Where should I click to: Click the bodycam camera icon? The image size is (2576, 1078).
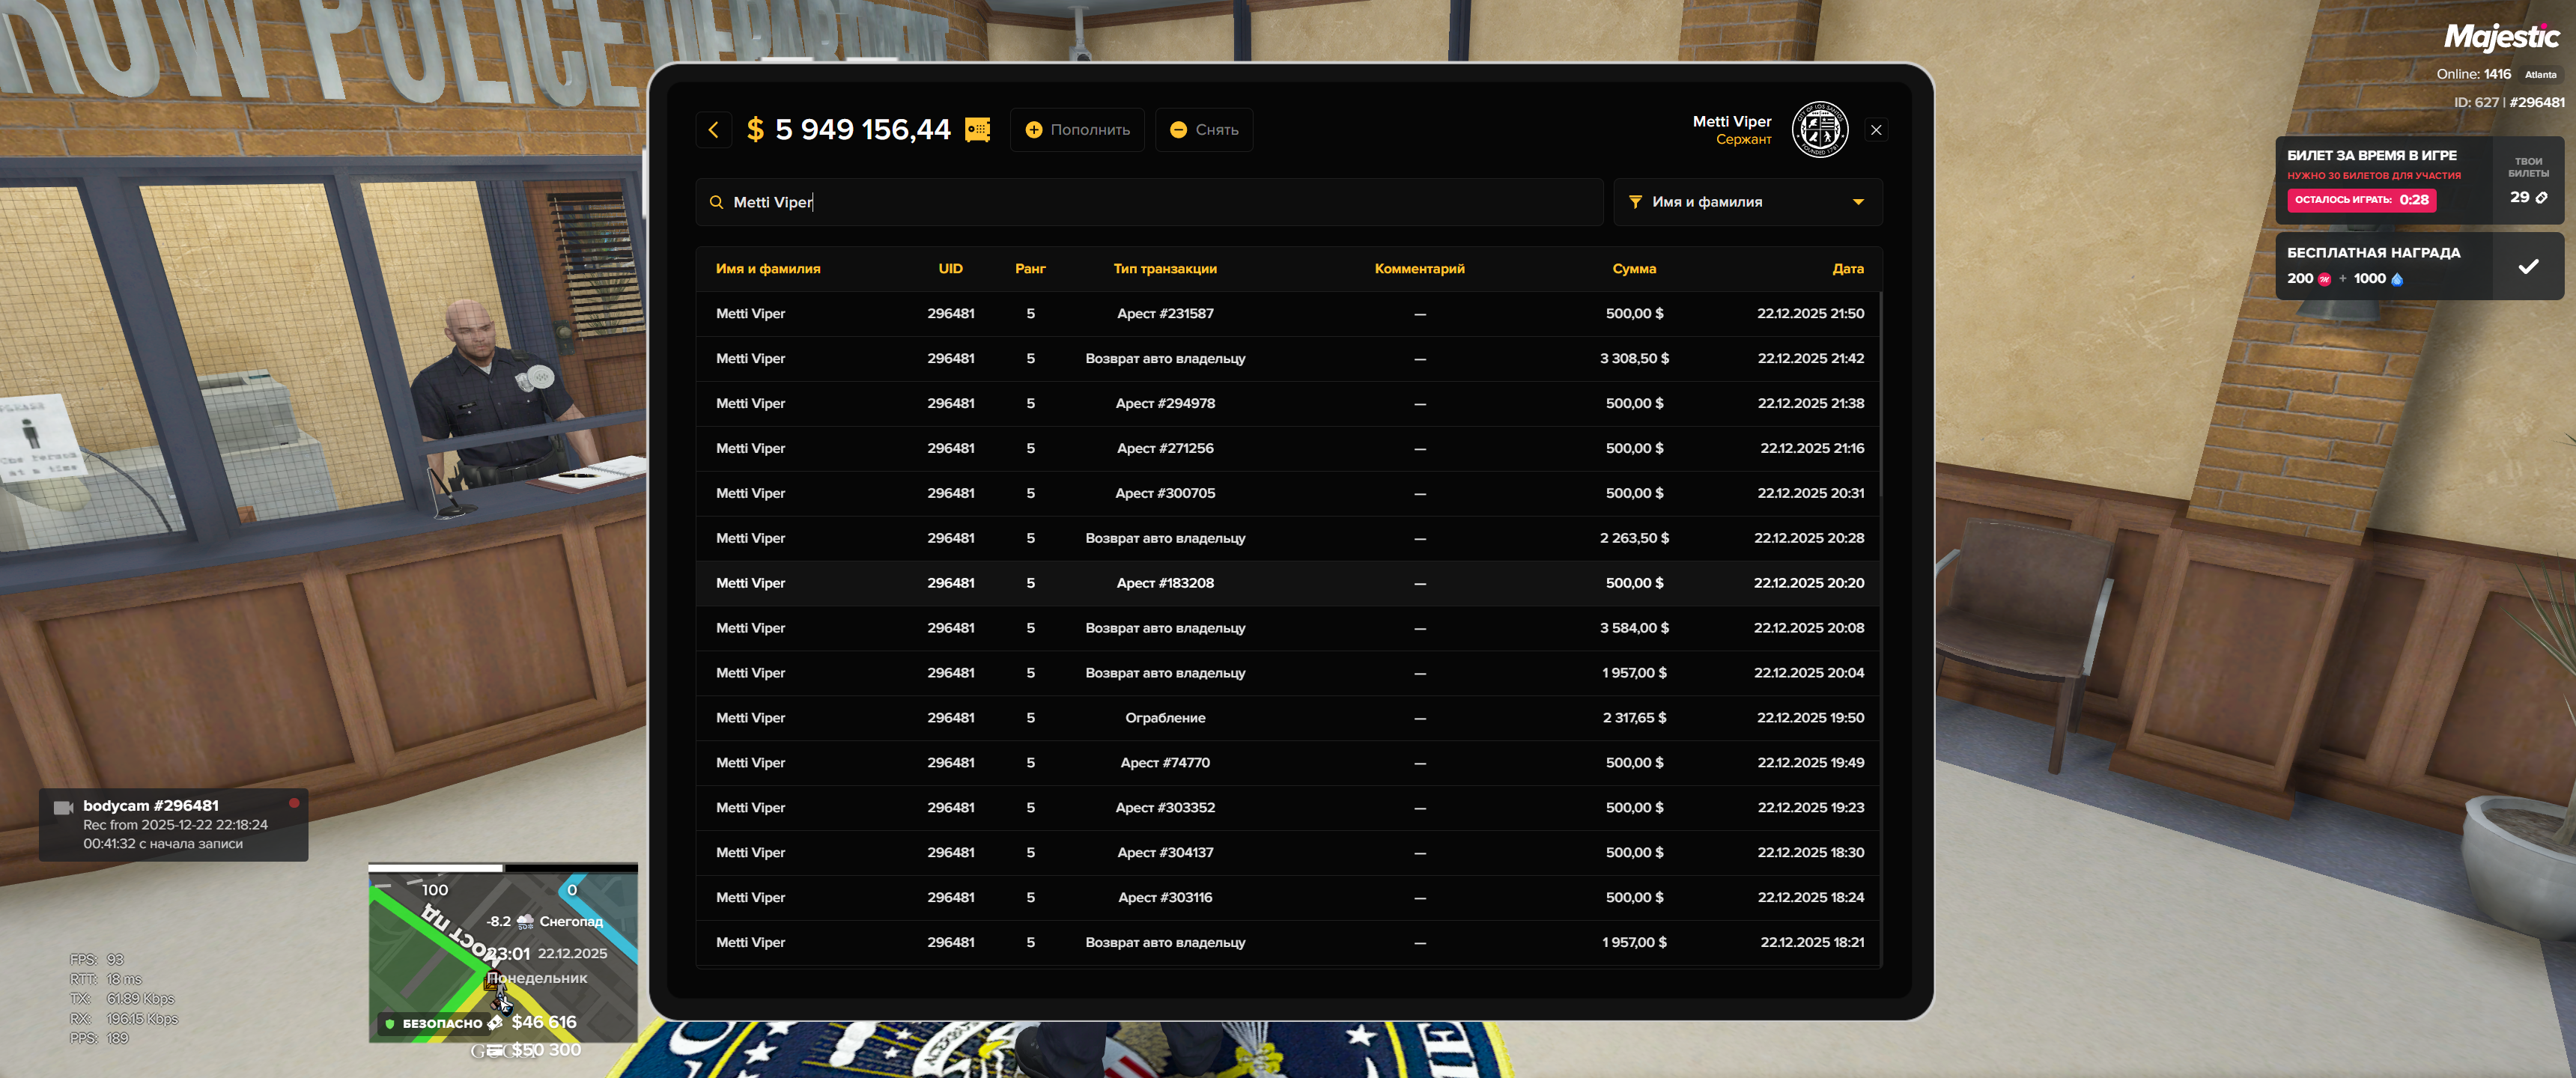(63, 807)
